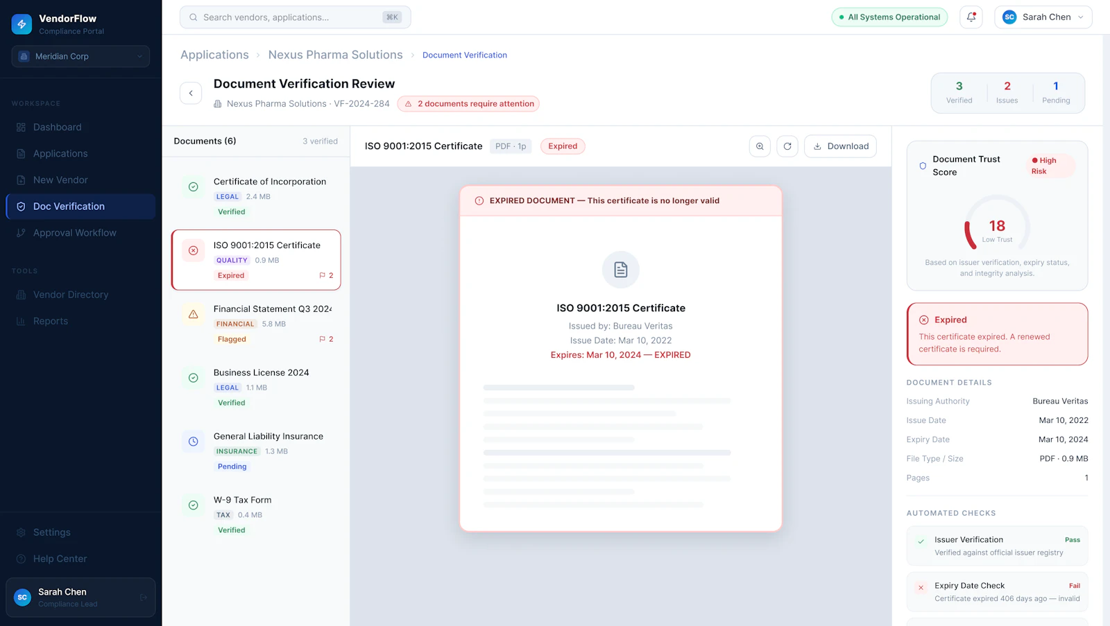Go to Applications in the sidebar
The height and width of the screenshot is (626, 1110).
[80, 153]
